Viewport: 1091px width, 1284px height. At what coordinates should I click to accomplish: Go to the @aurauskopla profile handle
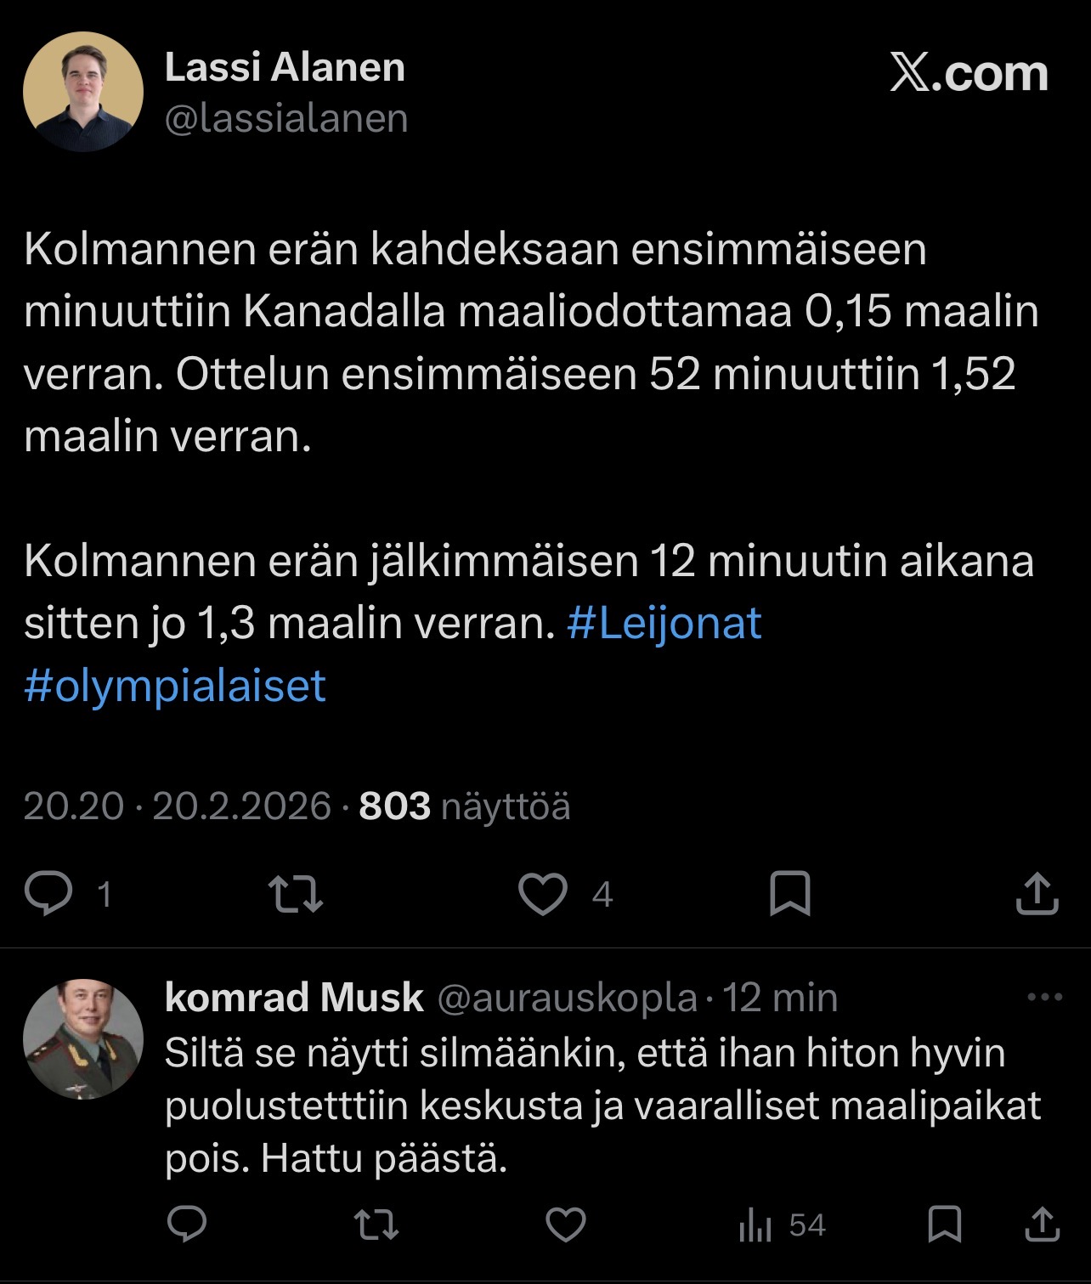(567, 998)
